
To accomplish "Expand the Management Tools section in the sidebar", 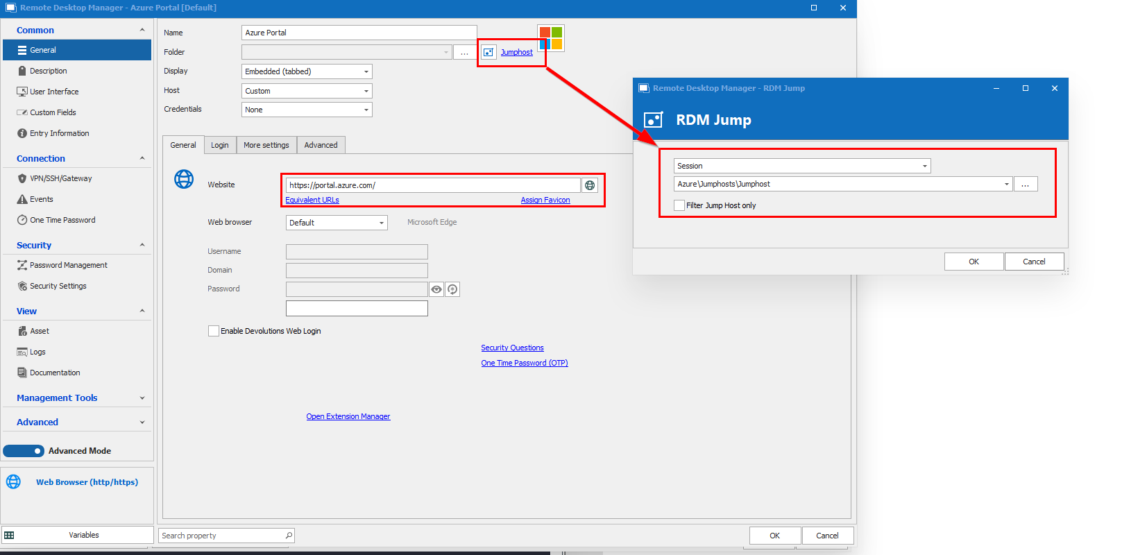I will [142, 398].
